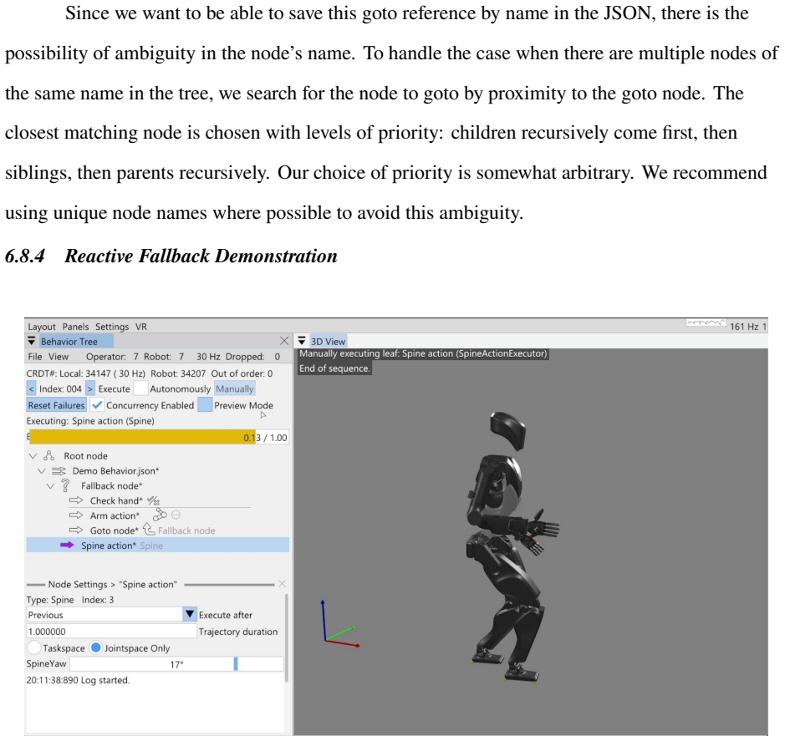Select the Demo Behavior.json row
This screenshot has width=785, height=741.
158,471
